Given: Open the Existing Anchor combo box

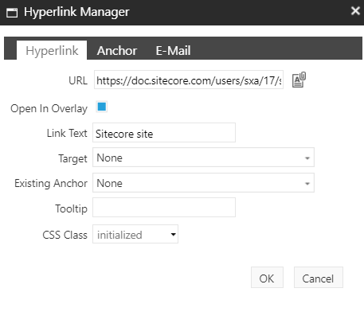Looking at the screenshot, I should [203, 183].
